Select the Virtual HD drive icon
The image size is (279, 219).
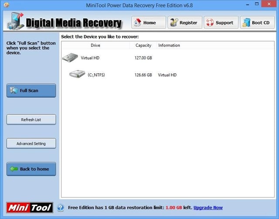[70, 58]
